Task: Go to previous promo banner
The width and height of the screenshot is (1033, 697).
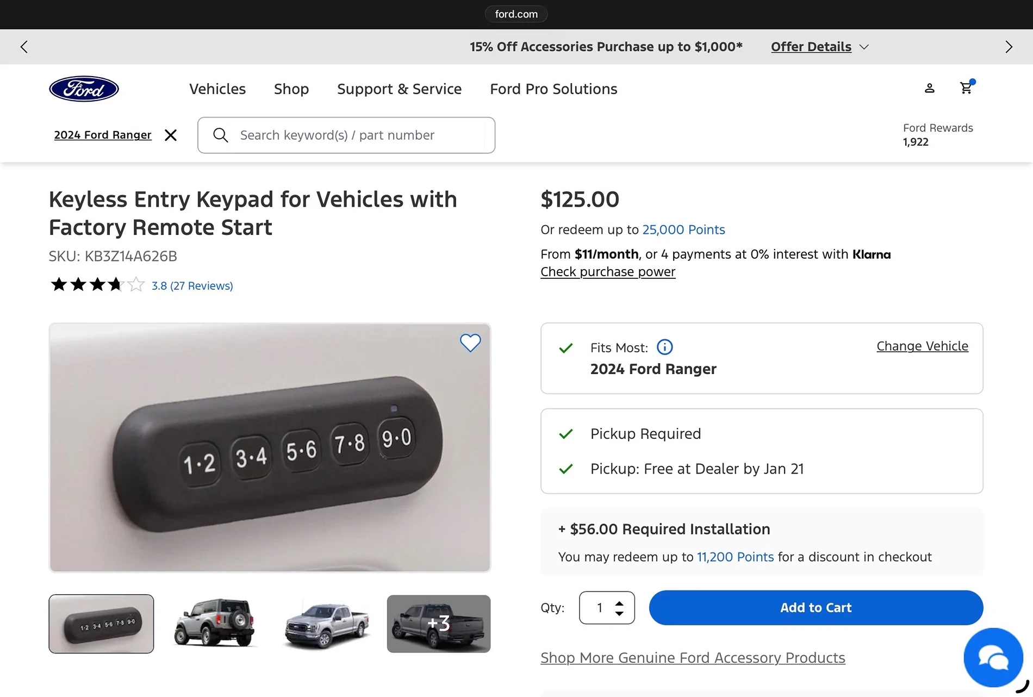Action: click(24, 47)
